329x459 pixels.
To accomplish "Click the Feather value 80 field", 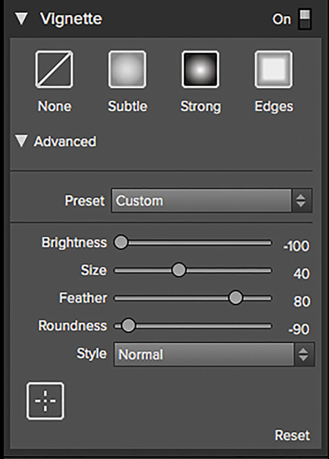I will coord(302,301).
